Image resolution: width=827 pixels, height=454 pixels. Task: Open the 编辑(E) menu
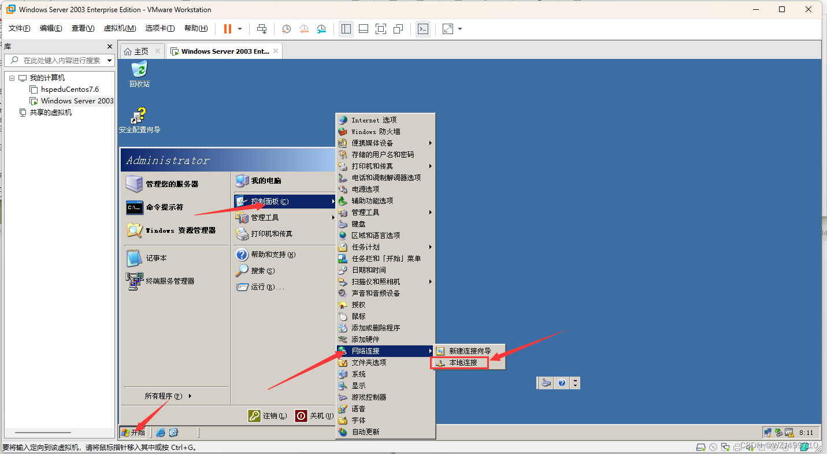coord(51,28)
